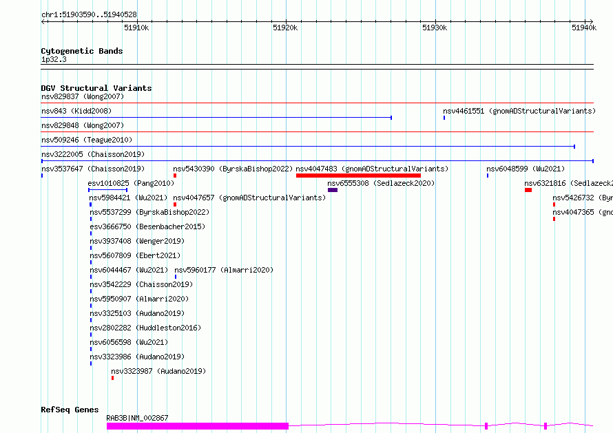This screenshot has height=433, width=613.
Task: Click nsv5950907 (Almarri2020) label
Action: click(139, 299)
